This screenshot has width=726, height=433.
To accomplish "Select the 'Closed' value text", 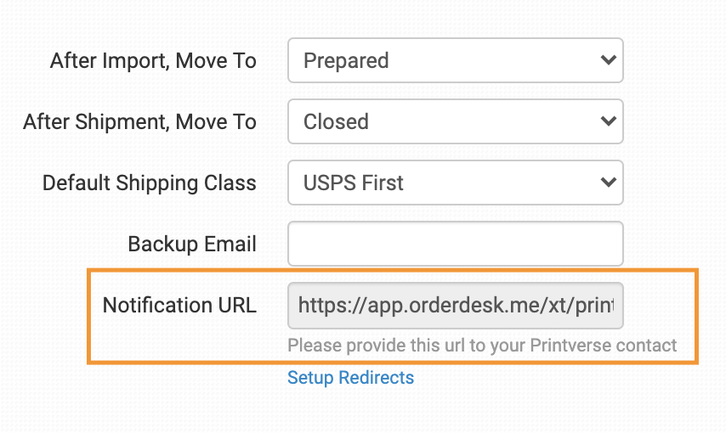I will [336, 122].
